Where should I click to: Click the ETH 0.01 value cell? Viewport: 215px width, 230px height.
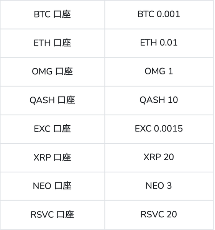click(159, 43)
